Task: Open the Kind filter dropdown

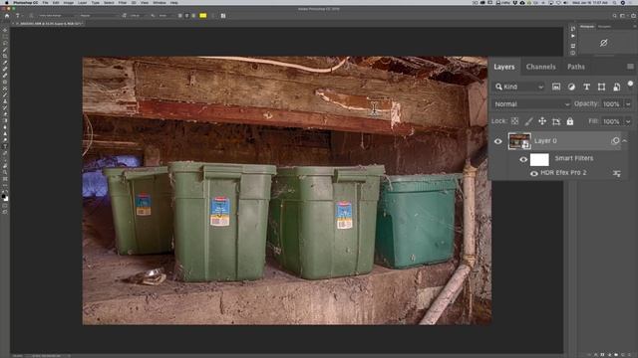Action: 519,87
